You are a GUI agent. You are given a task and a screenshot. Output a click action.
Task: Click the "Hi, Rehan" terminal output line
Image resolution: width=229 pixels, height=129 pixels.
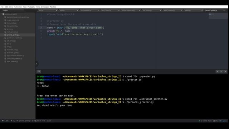point(43,86)
